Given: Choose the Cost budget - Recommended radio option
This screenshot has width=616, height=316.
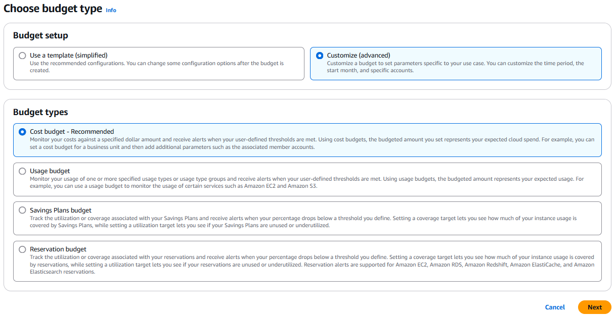Looking at the screenshot, I should pos(22,132).
